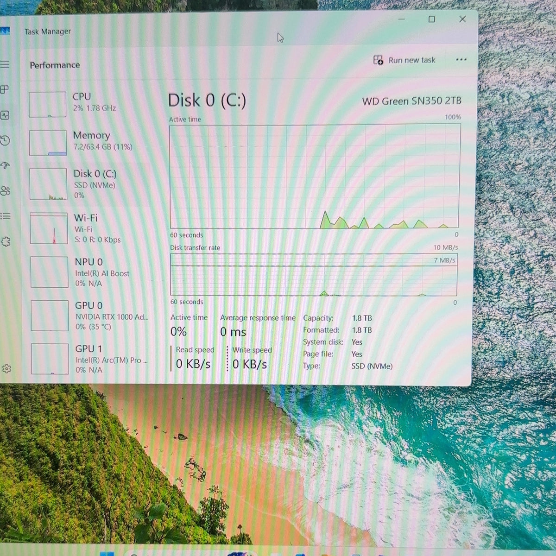
Task: Minimize the Task Manager window
Action: pyautogui.click(x=401, y=19)
